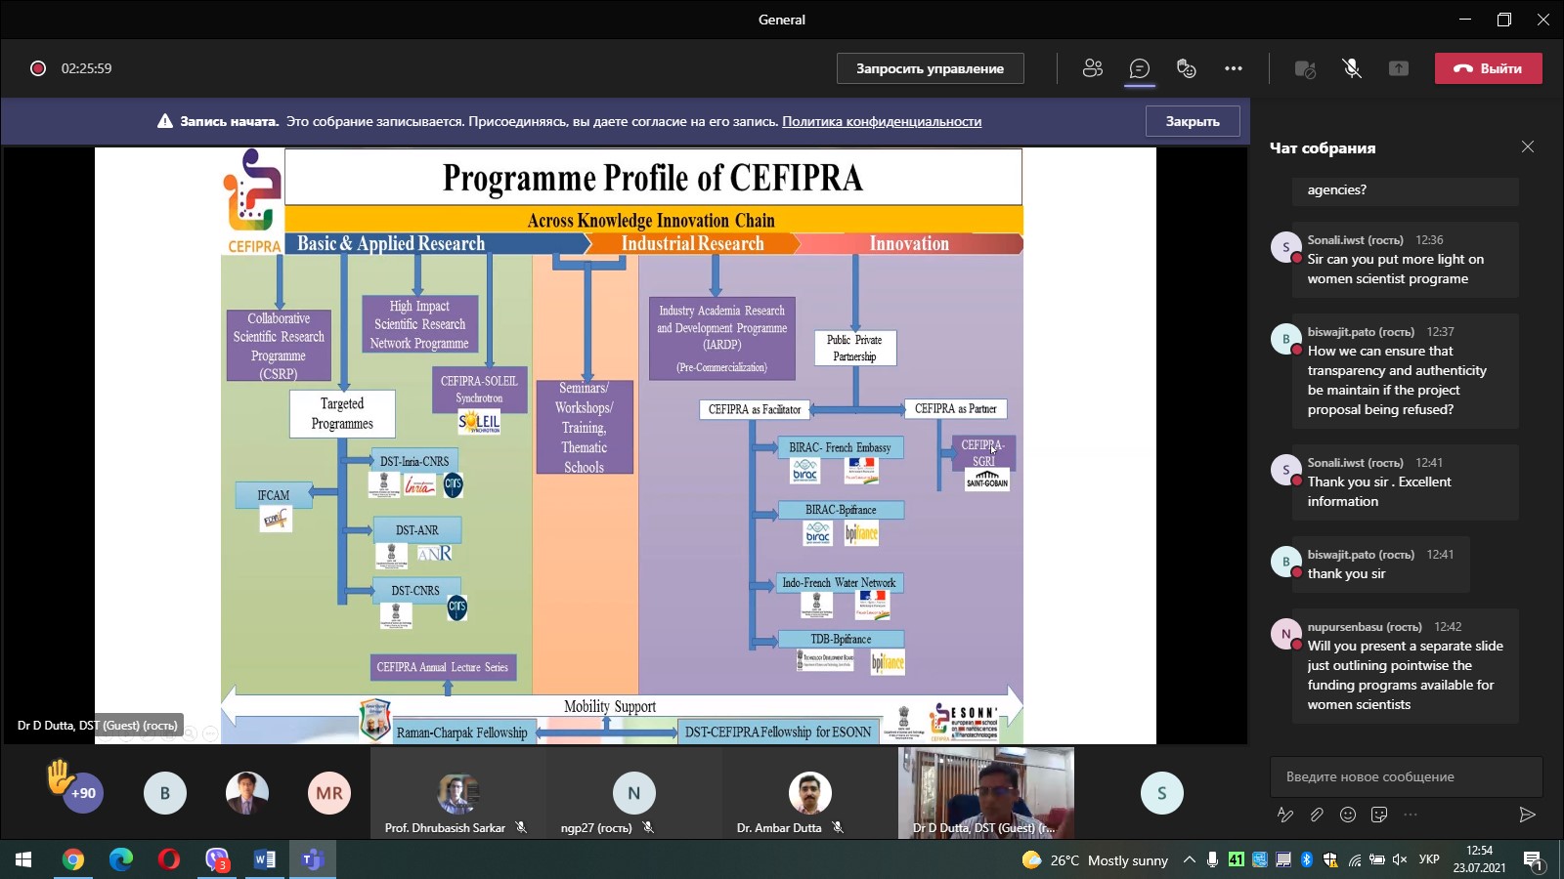
Task: Click the share content icon
Action: (1399, 68)
